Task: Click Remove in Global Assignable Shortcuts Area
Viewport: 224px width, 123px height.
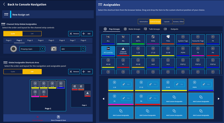Action: (74, 72)
